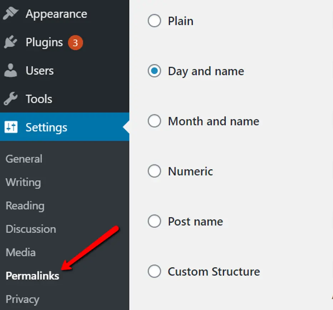Click the Plugins plug icon
The height and width of the screenshot is (310, 333).
[x=11, y=42]
